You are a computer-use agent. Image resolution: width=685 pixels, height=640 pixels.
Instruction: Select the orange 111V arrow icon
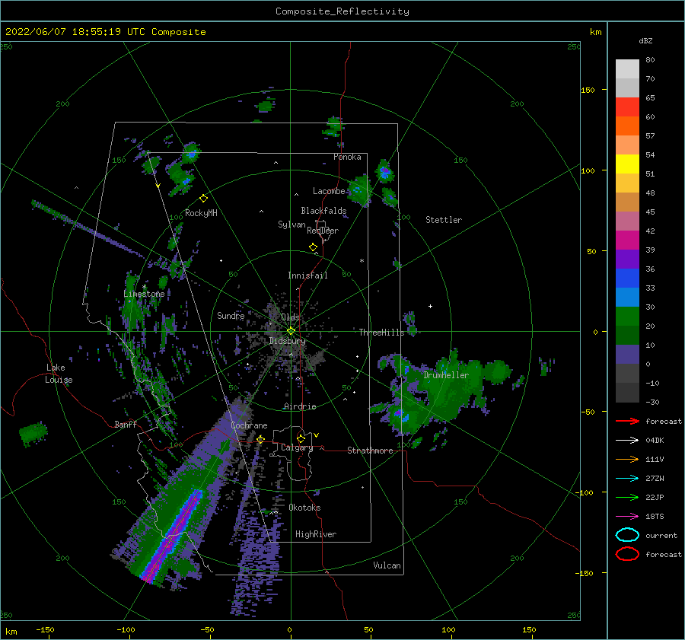point(627,459)
